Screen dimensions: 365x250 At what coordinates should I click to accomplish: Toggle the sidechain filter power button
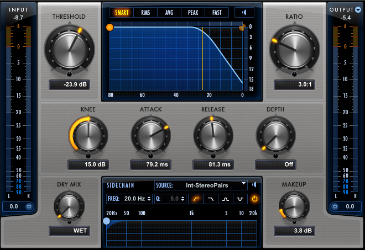[254, 199]
